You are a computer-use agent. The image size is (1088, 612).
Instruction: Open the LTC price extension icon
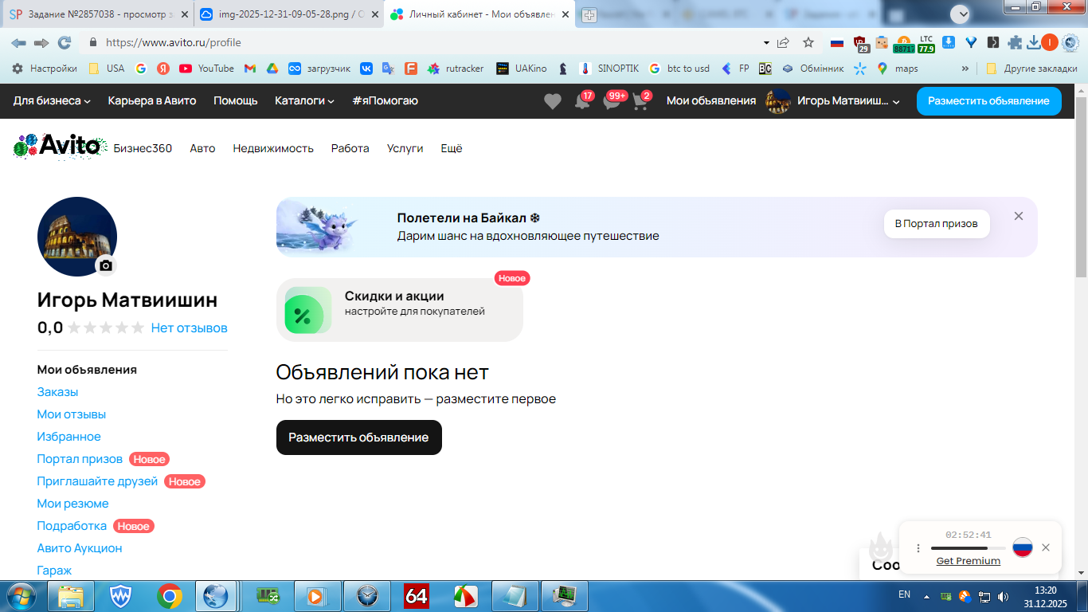point(926,44)
